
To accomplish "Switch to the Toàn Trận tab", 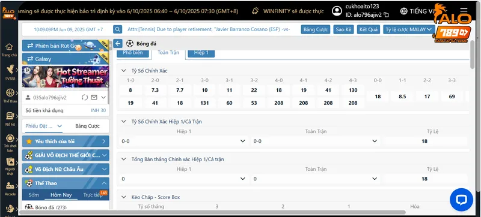I will (168, 53).
